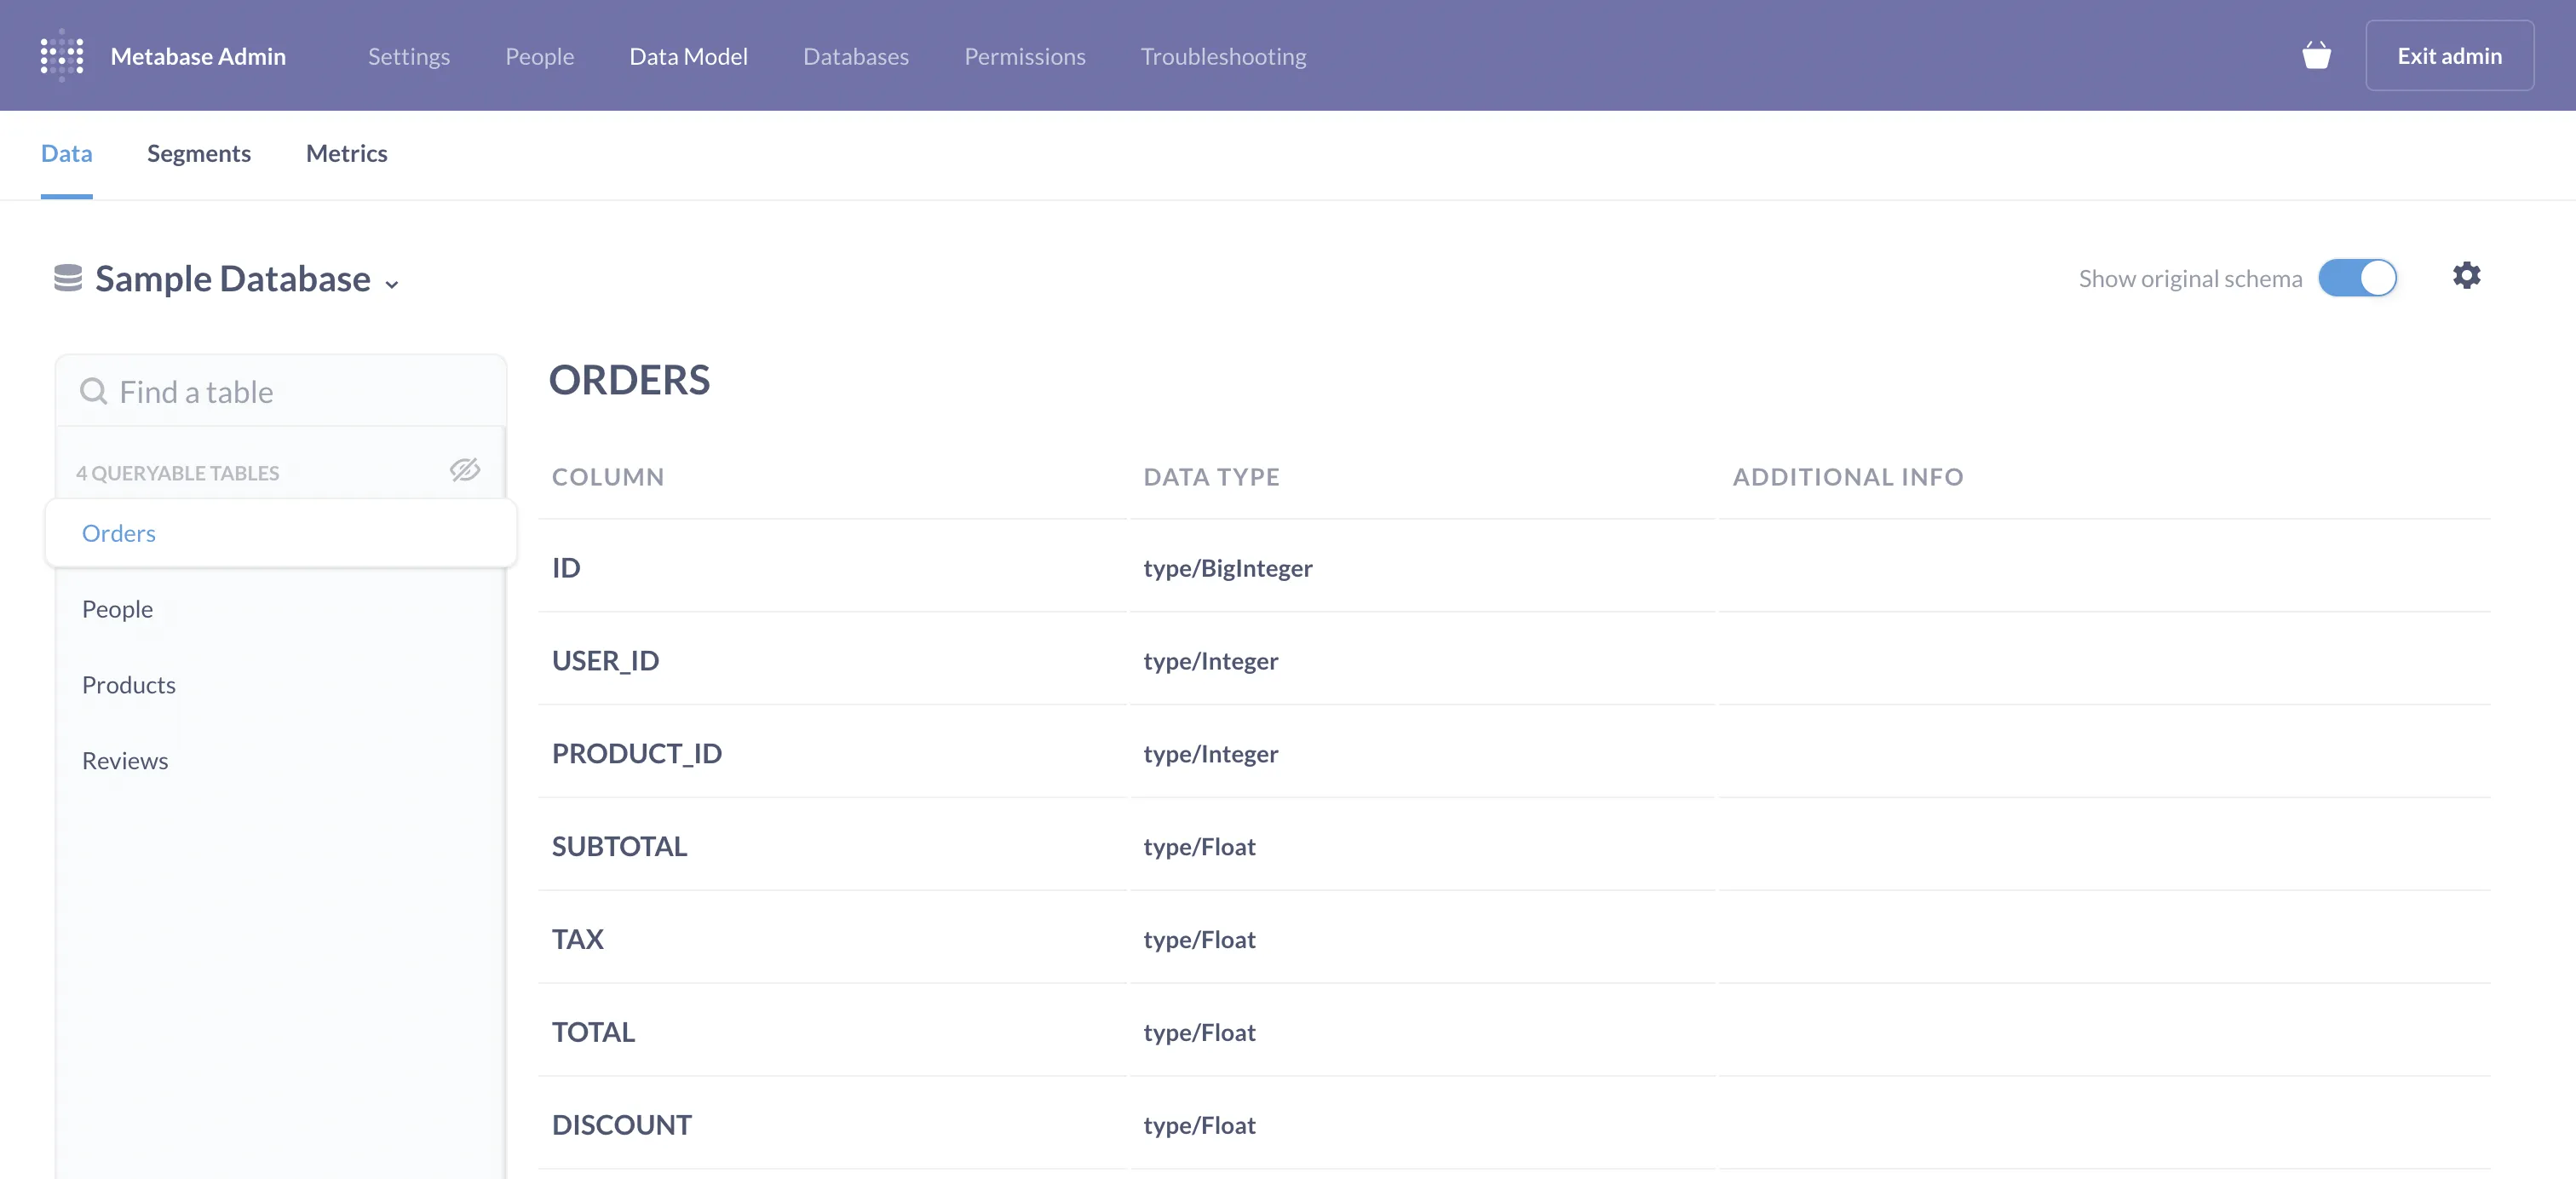
Task: Open the People admin menu
Action: point(539,56)
